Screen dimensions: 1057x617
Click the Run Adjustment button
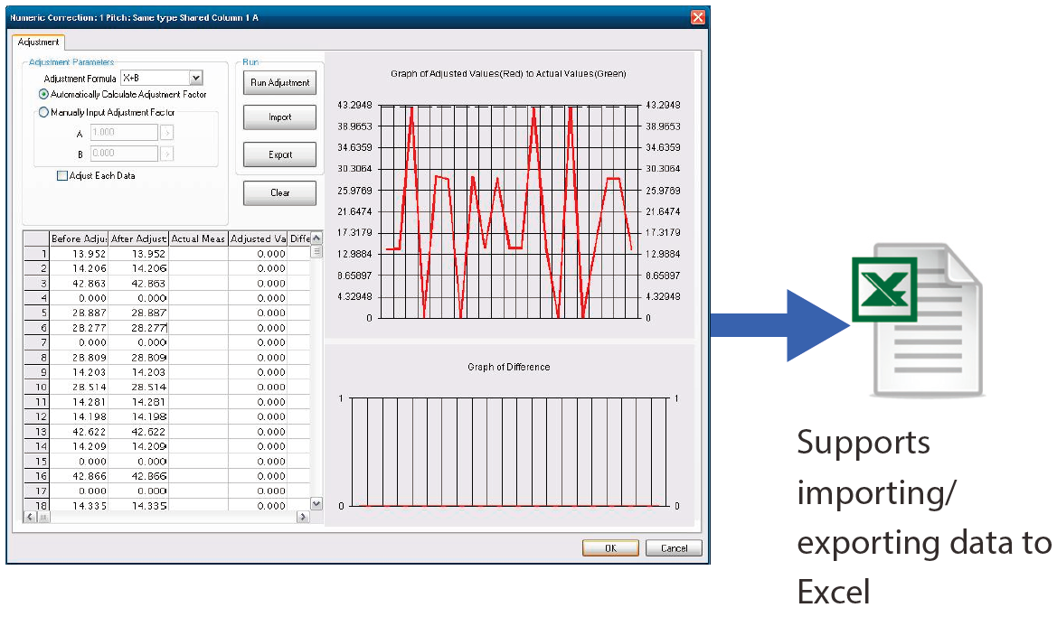coord(279,83)
